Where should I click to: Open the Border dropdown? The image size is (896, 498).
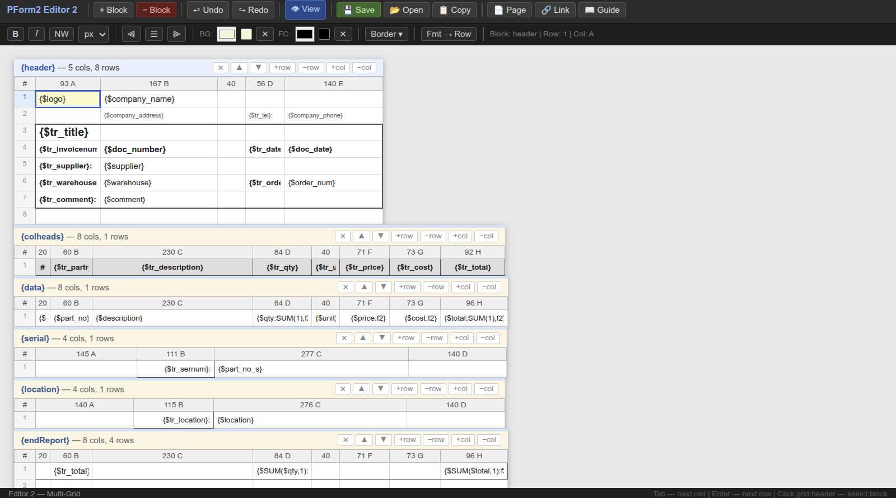click(386, 34)
